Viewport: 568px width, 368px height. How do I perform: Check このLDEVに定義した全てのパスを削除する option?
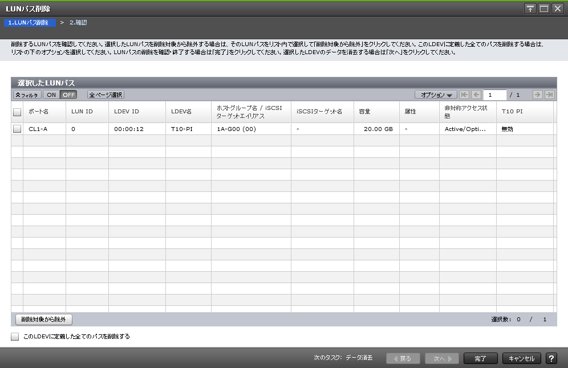coord(15,337)
